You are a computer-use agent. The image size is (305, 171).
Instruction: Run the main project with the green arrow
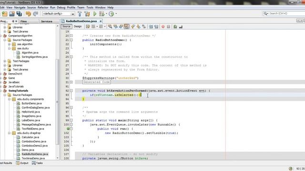point(95,14)
